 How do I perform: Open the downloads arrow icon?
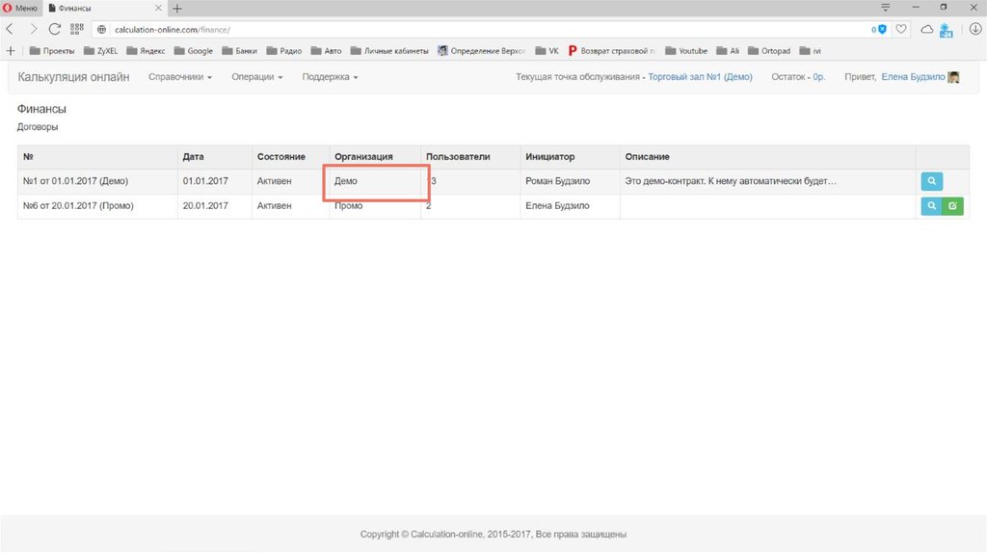pos(974,30)
